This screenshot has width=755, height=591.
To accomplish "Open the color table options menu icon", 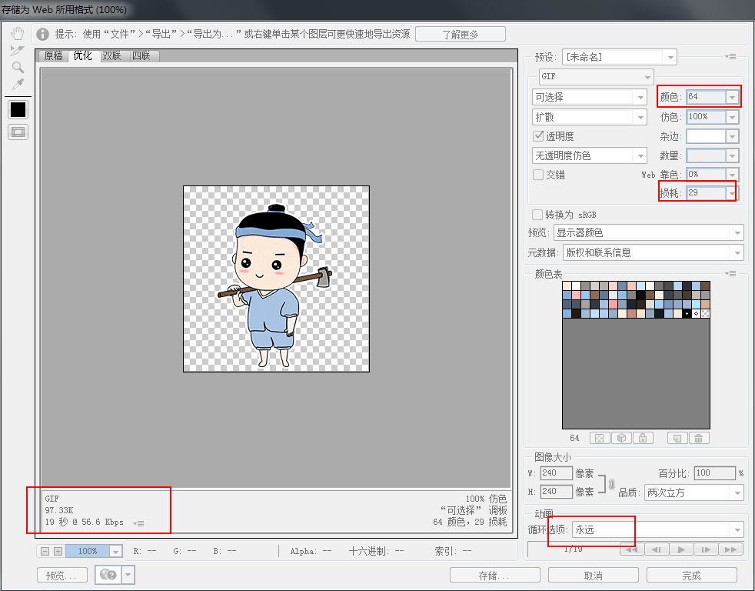I will tap(731, 273).
